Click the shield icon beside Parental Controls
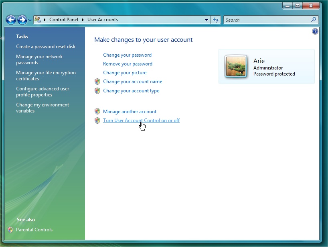Viewport: 328px width, 247px height. point(10,230)
